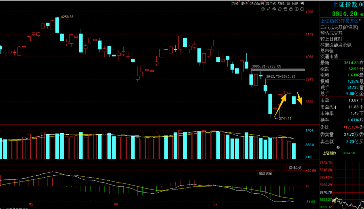Image resolution: width=364 pixels, height=209 pixels.
Task: Toggle the eye visibility icon
Action: click(274, 9)
